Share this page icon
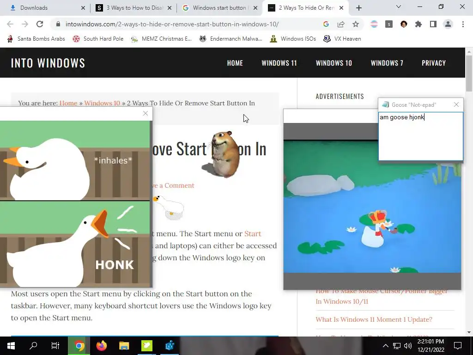Screen dimensions: 473x355 (x=341, y=24)
